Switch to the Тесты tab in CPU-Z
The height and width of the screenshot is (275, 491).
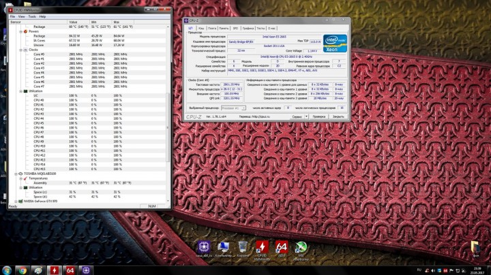click(x=261, y=29)
